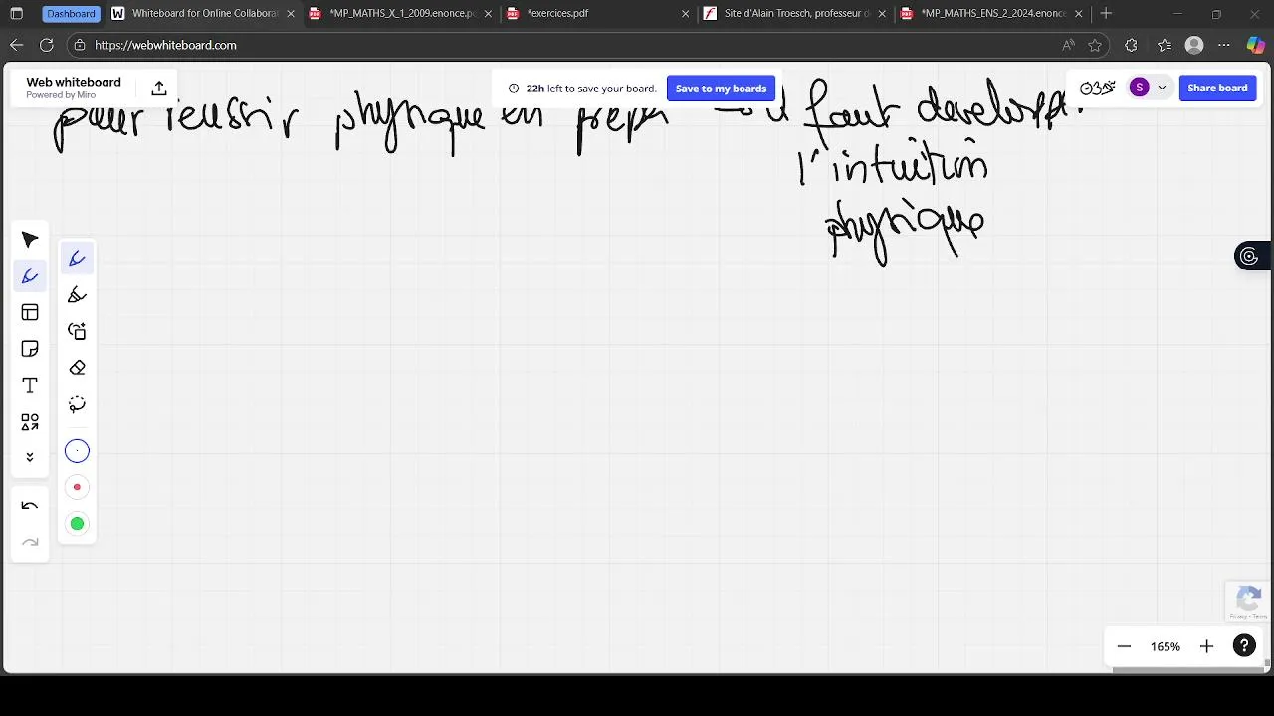Viewport: 1274px width, 716px height.
Task: Open the Dashboard workspace button
Action: (71, 14)
